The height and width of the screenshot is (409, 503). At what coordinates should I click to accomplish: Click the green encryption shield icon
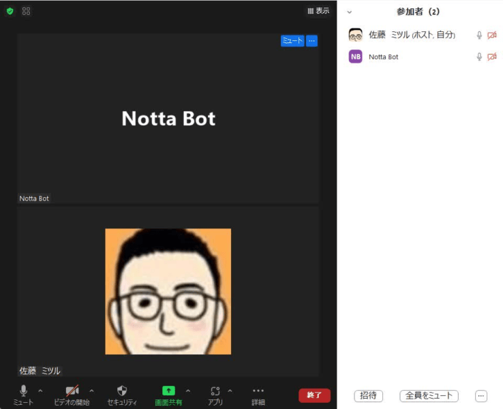[x=10, y=11]
